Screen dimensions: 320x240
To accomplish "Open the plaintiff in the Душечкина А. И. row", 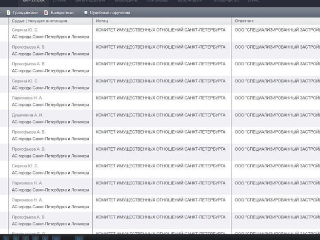I will click(160, 115).
